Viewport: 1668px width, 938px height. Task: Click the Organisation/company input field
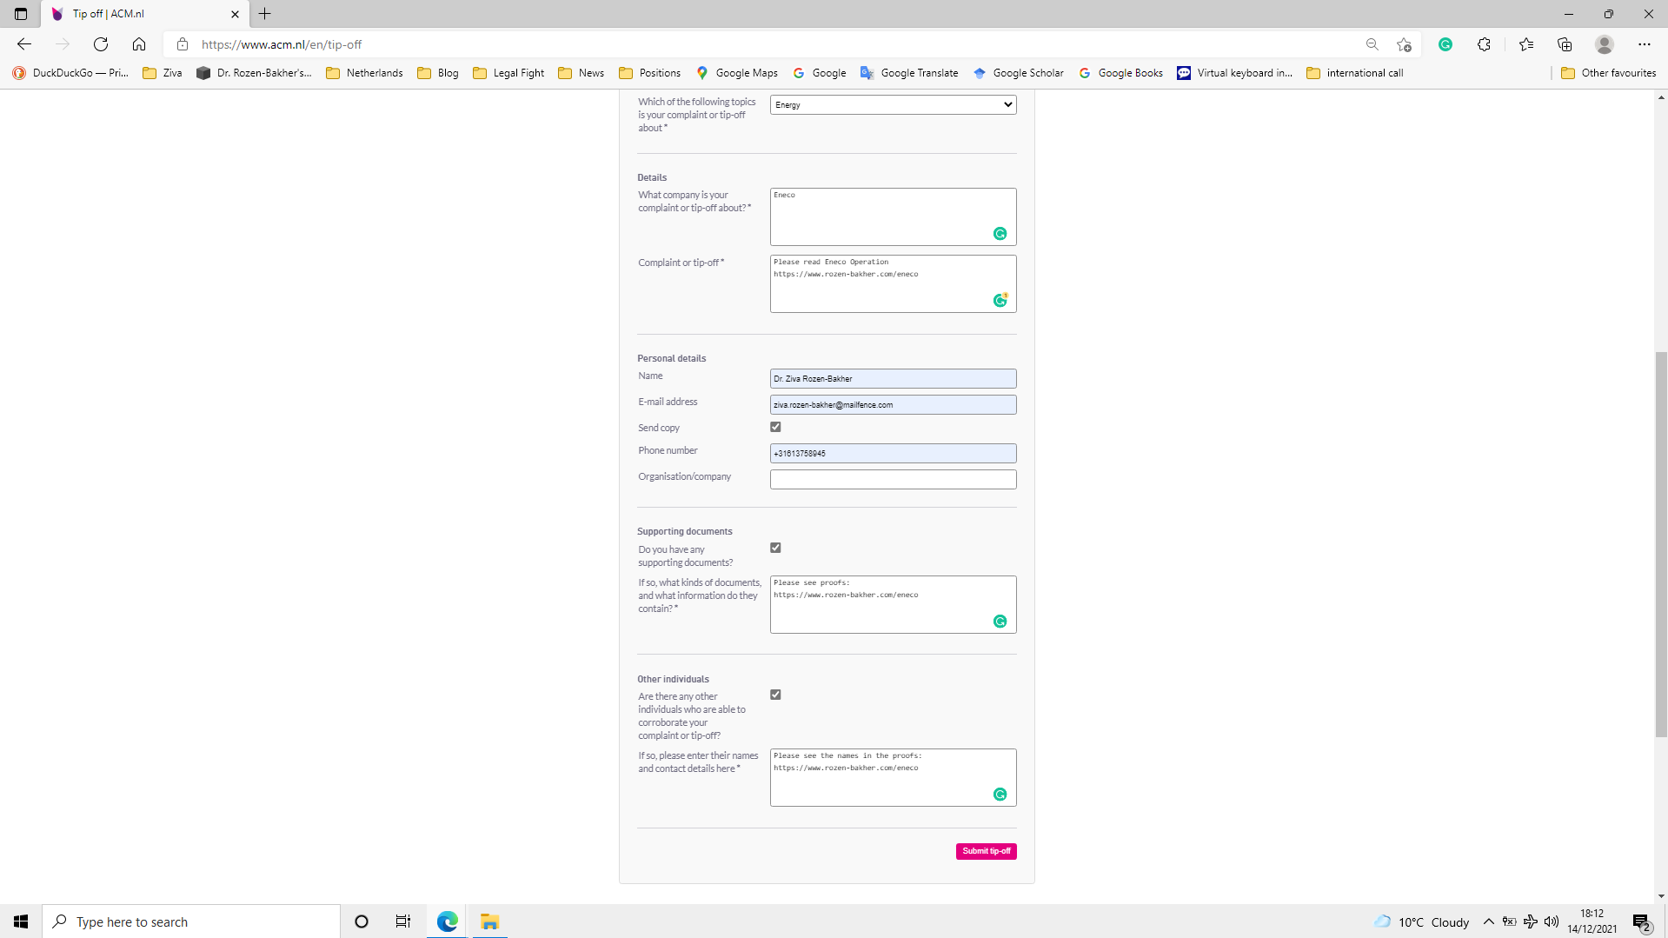coord(893,479)
